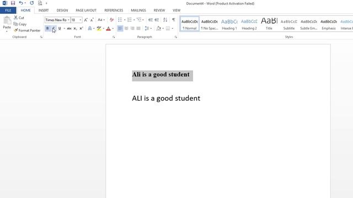Open underline style dropdown arrow
The image size is (353, 198).
[64, 29]
